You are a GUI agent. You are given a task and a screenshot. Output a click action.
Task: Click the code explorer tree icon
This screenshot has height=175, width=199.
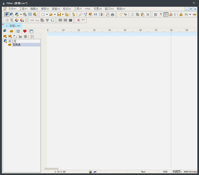pos(74,15)
